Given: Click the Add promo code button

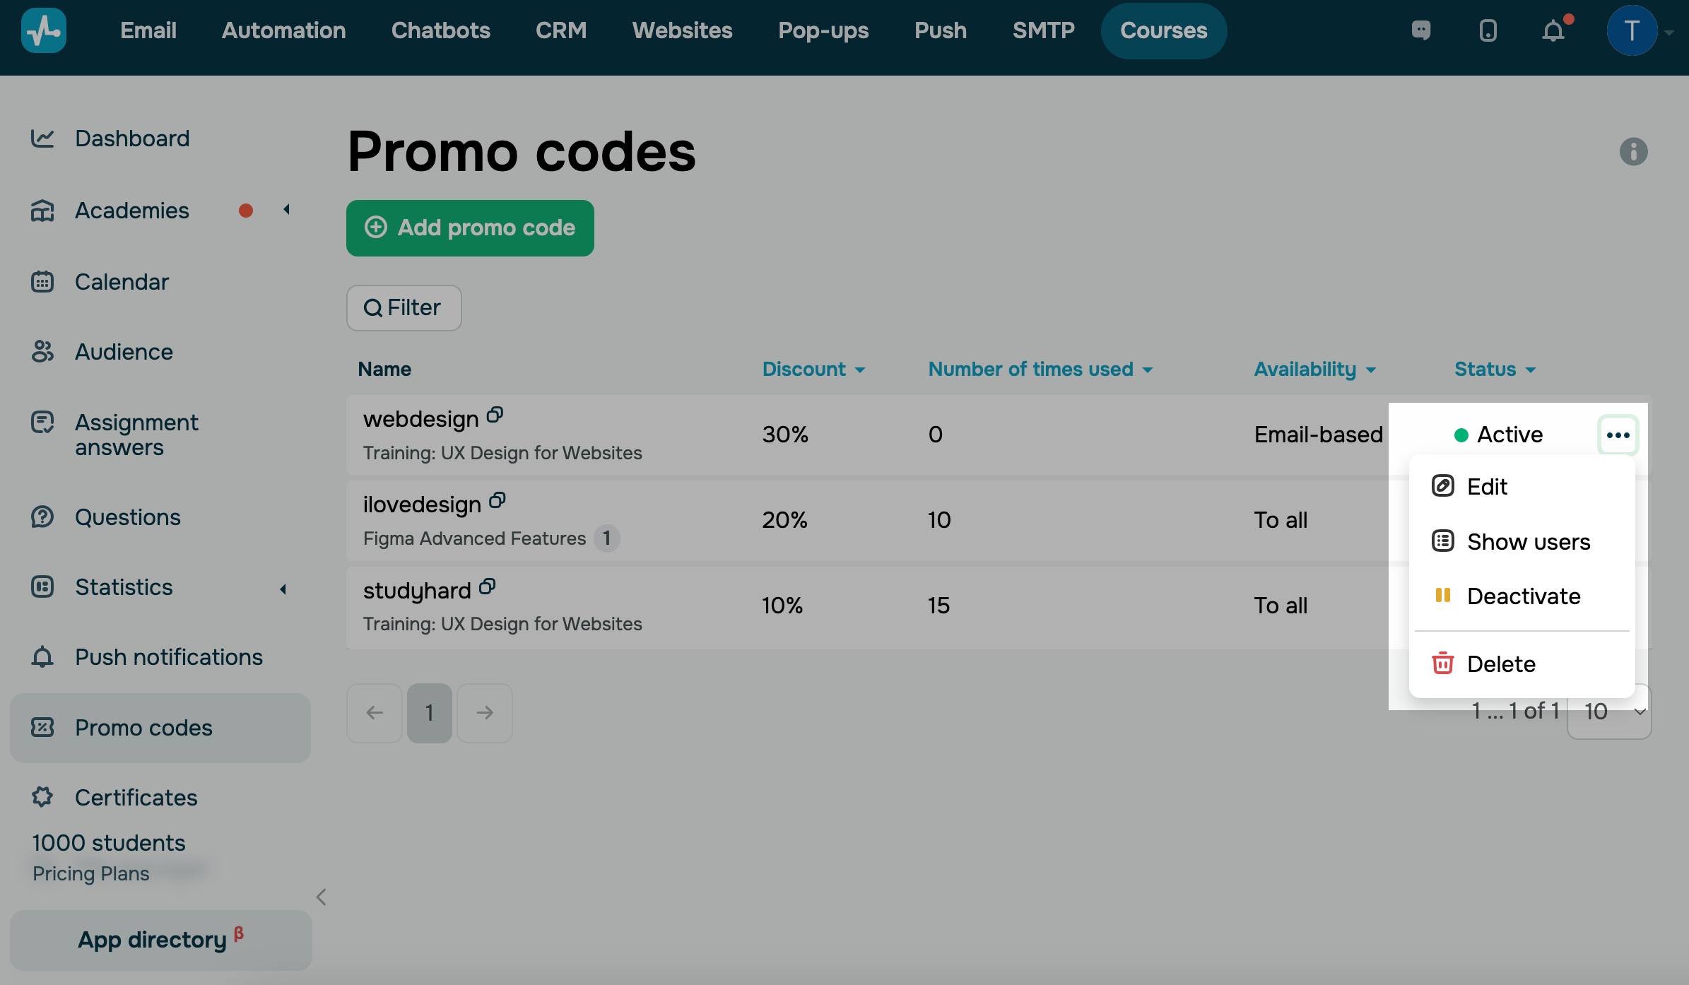Looking at the screenshot, I should [470, 228].
